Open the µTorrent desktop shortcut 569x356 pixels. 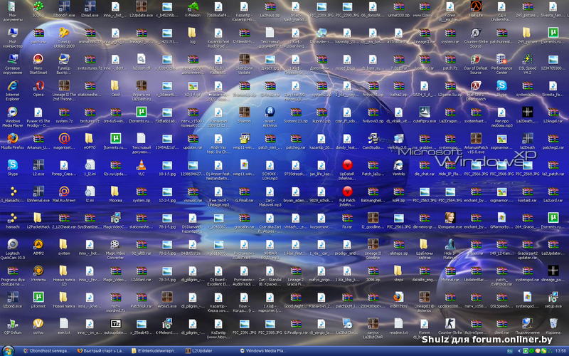click(38, 297)
